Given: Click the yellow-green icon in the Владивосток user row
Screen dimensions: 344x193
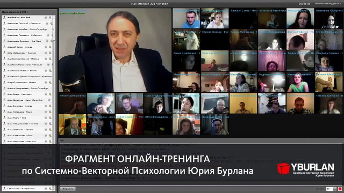Looking at the screenshot, I should point(50,188).
